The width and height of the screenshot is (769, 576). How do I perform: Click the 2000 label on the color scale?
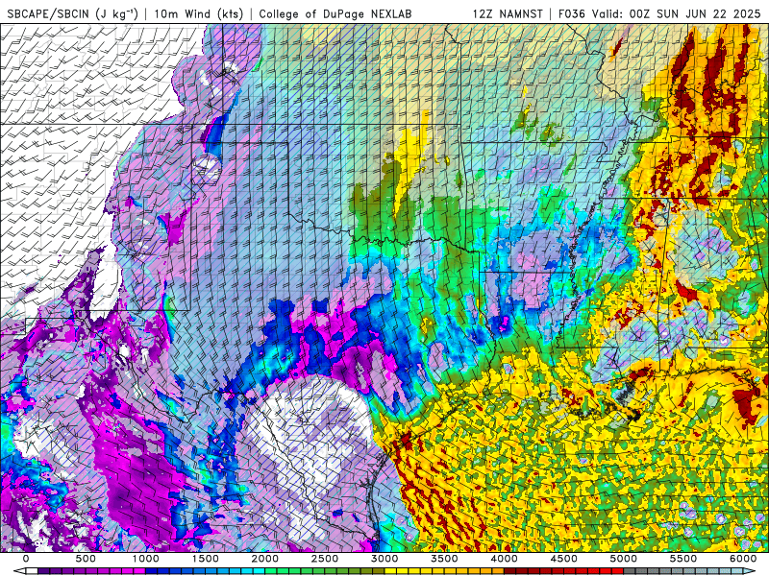pos(265,559)
